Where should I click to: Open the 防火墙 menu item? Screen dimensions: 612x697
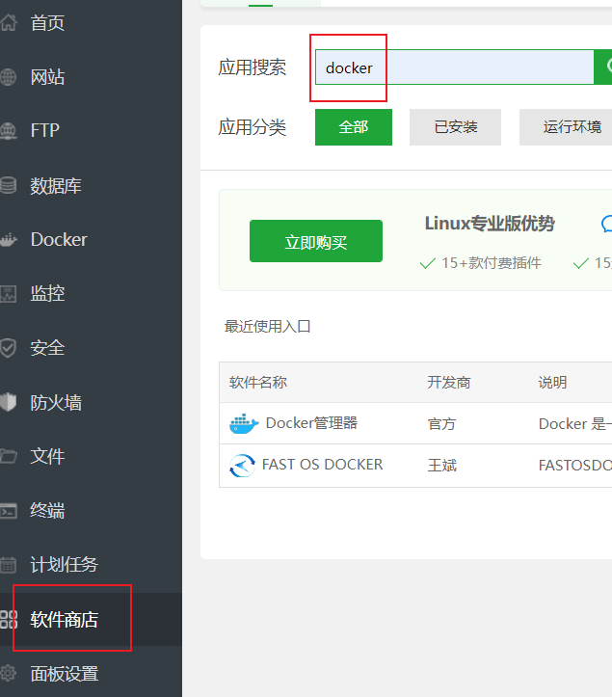(56, 402)
